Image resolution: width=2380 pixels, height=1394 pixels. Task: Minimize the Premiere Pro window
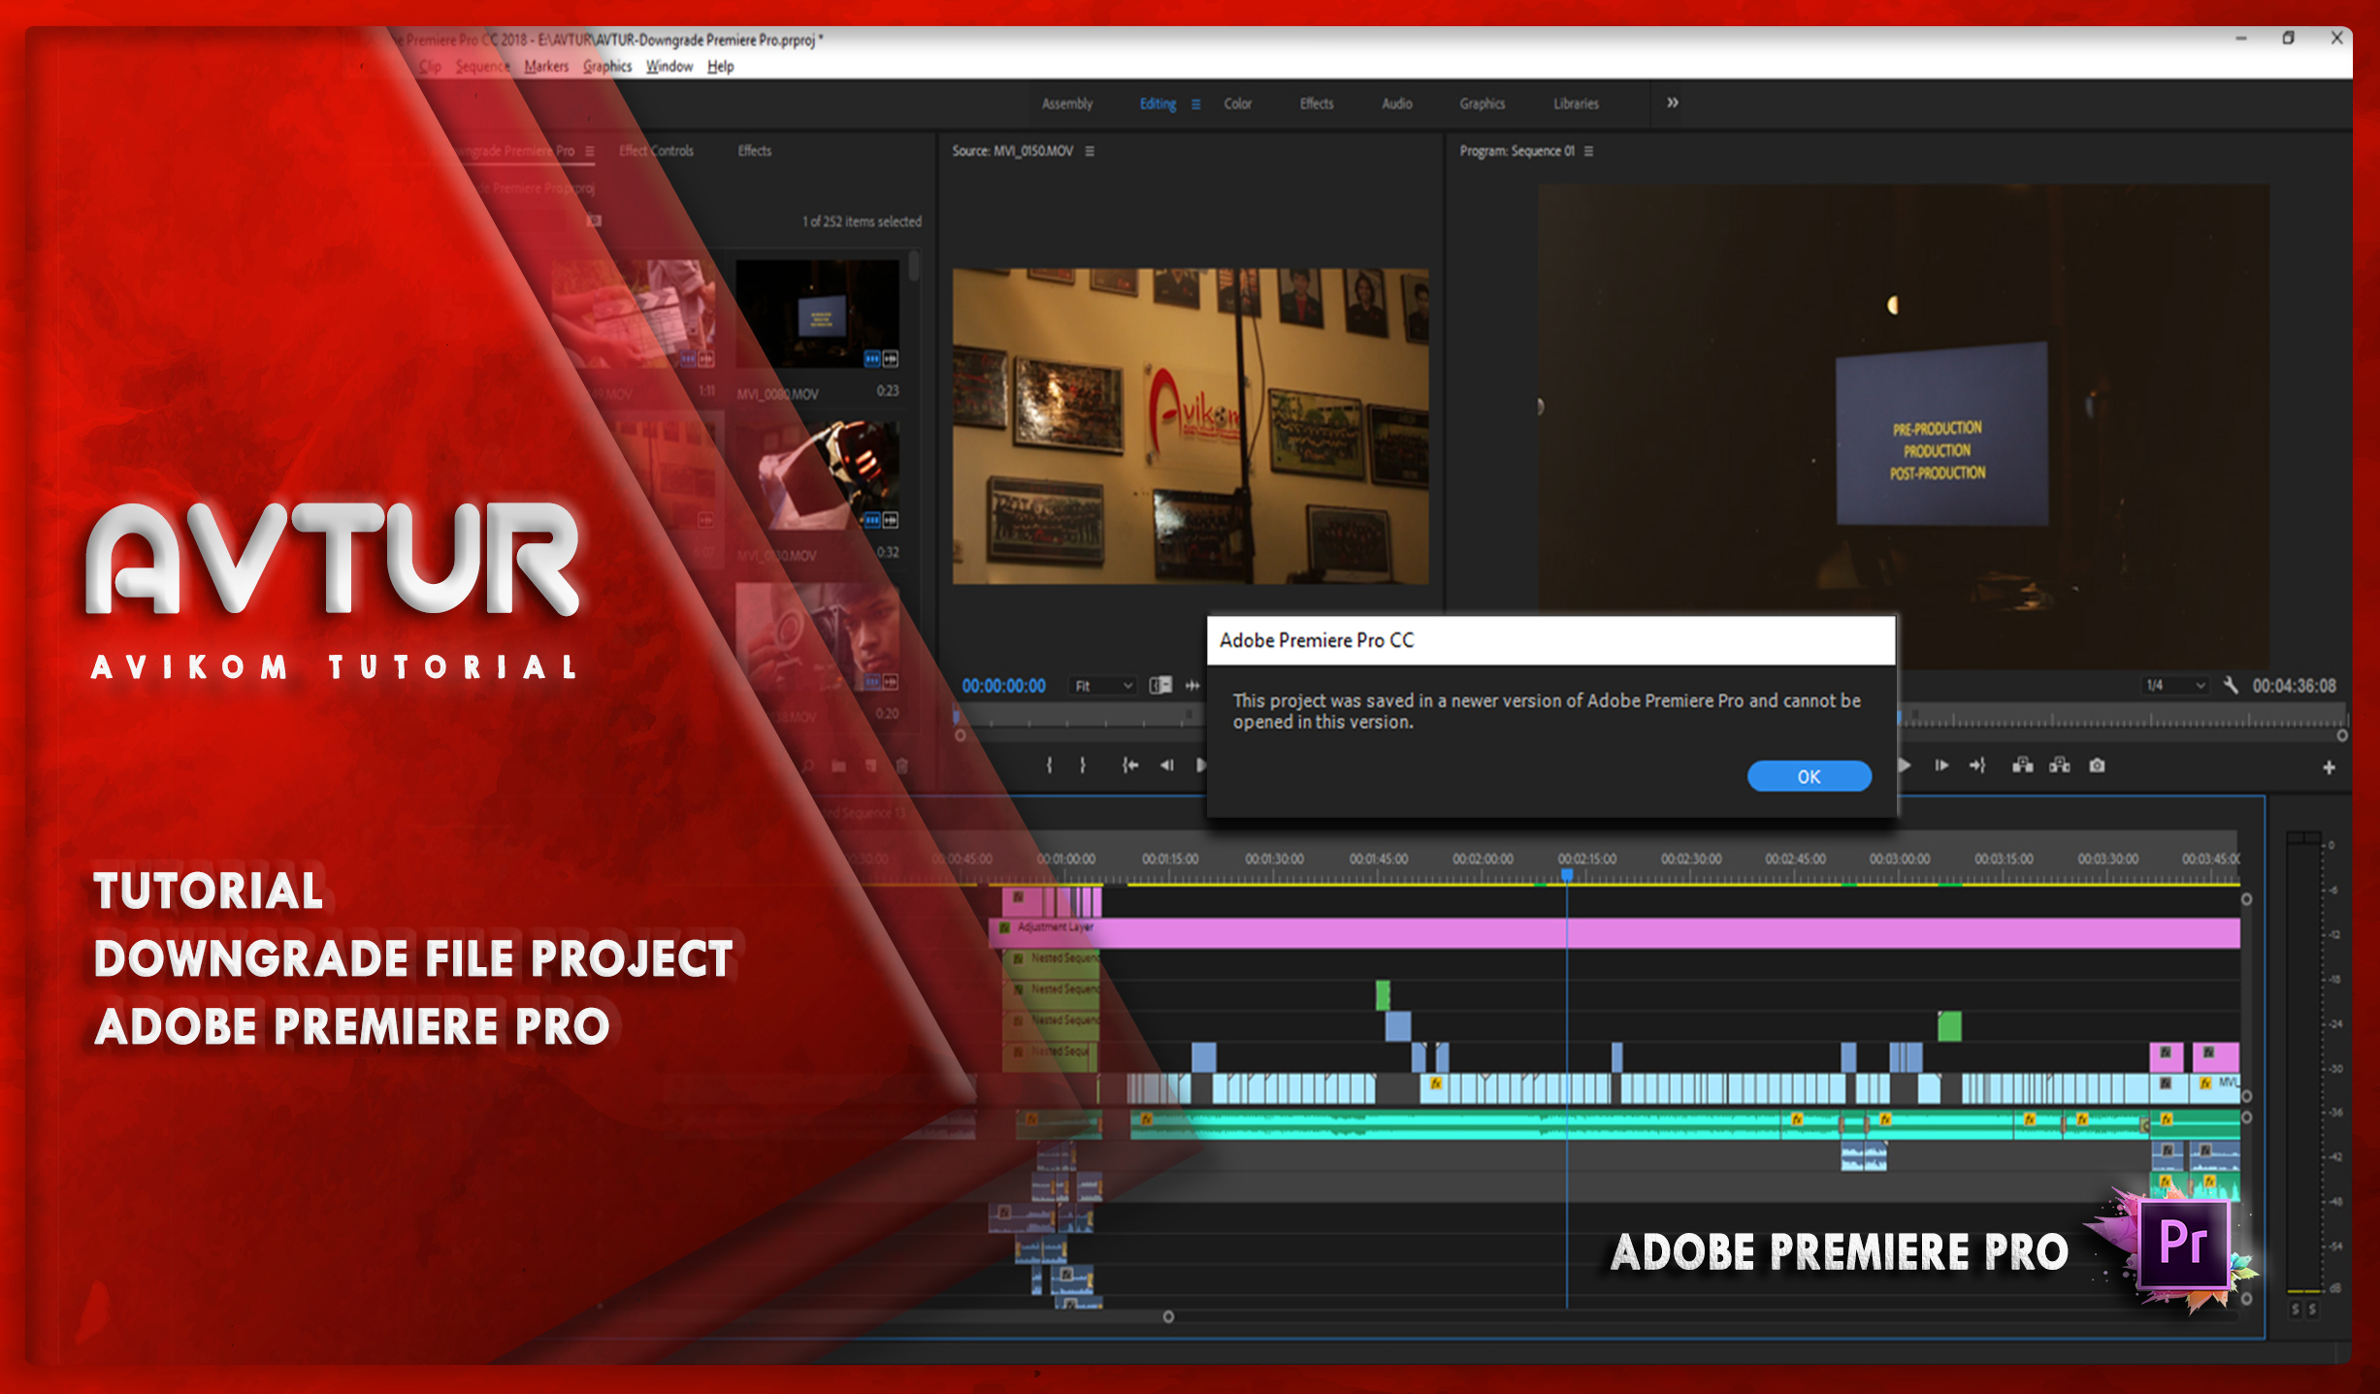(x=2241, y=38)
